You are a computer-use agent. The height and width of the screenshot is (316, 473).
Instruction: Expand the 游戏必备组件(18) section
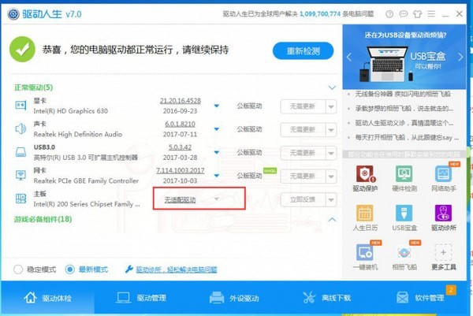click(332, 220)
